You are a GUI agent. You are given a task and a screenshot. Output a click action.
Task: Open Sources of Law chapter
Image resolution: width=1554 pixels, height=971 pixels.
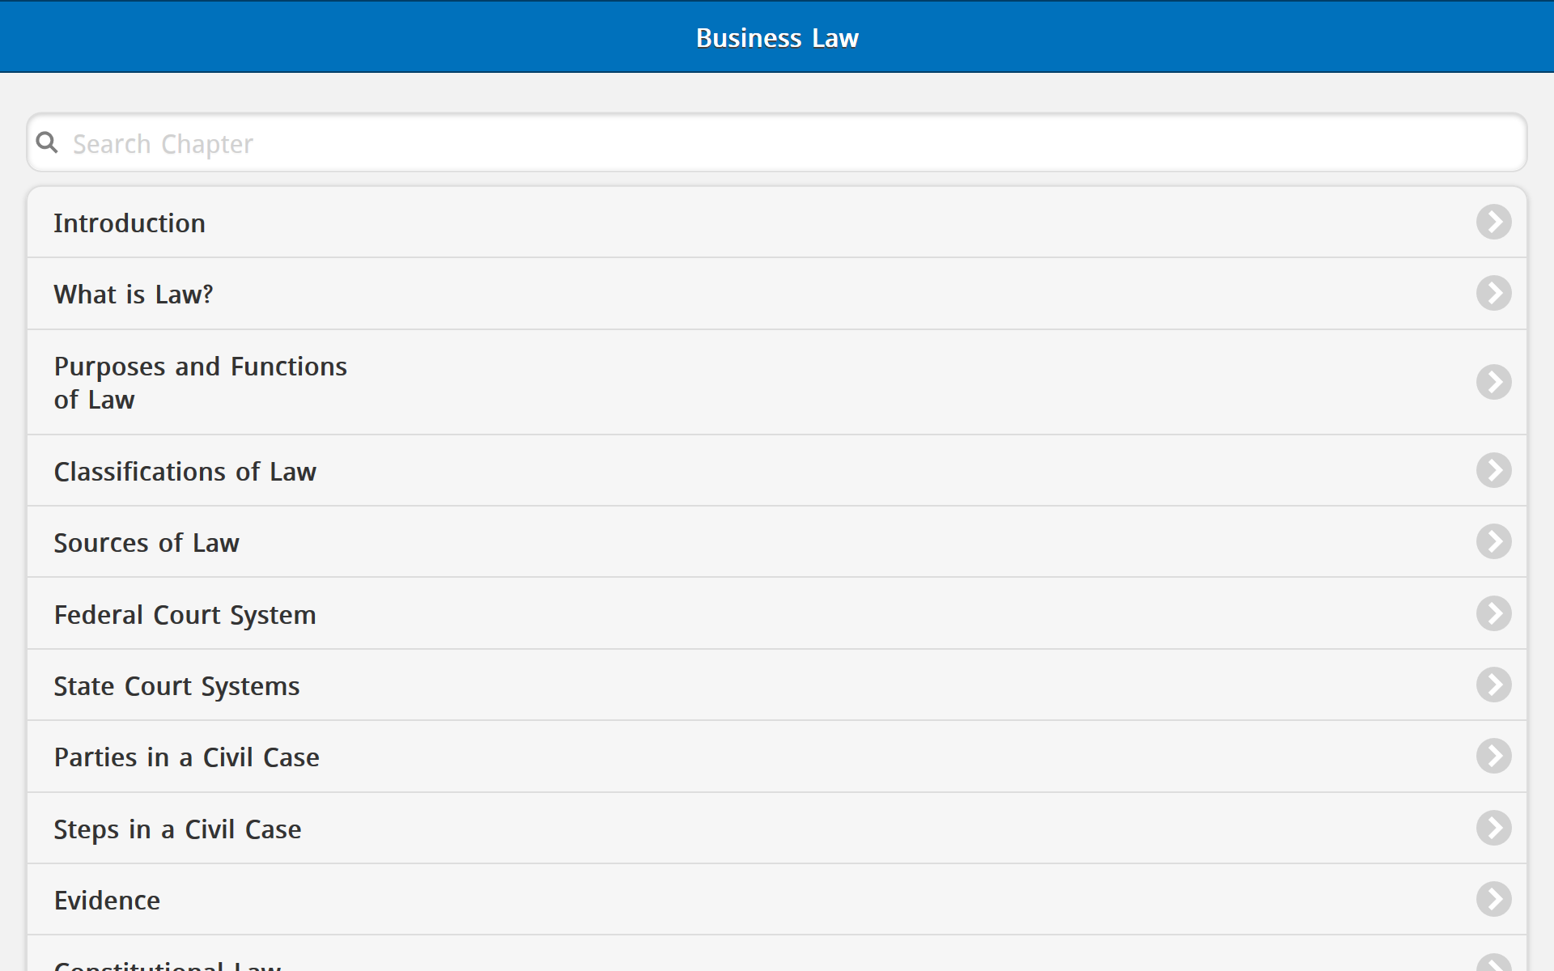[x=146, y=543]
